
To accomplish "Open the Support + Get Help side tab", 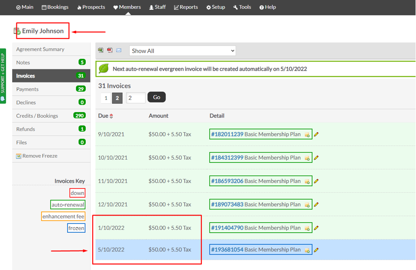I will [3, 76].
